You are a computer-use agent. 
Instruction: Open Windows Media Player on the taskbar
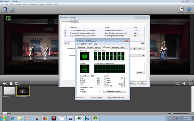pyautogui.click(x=28, y=118)
